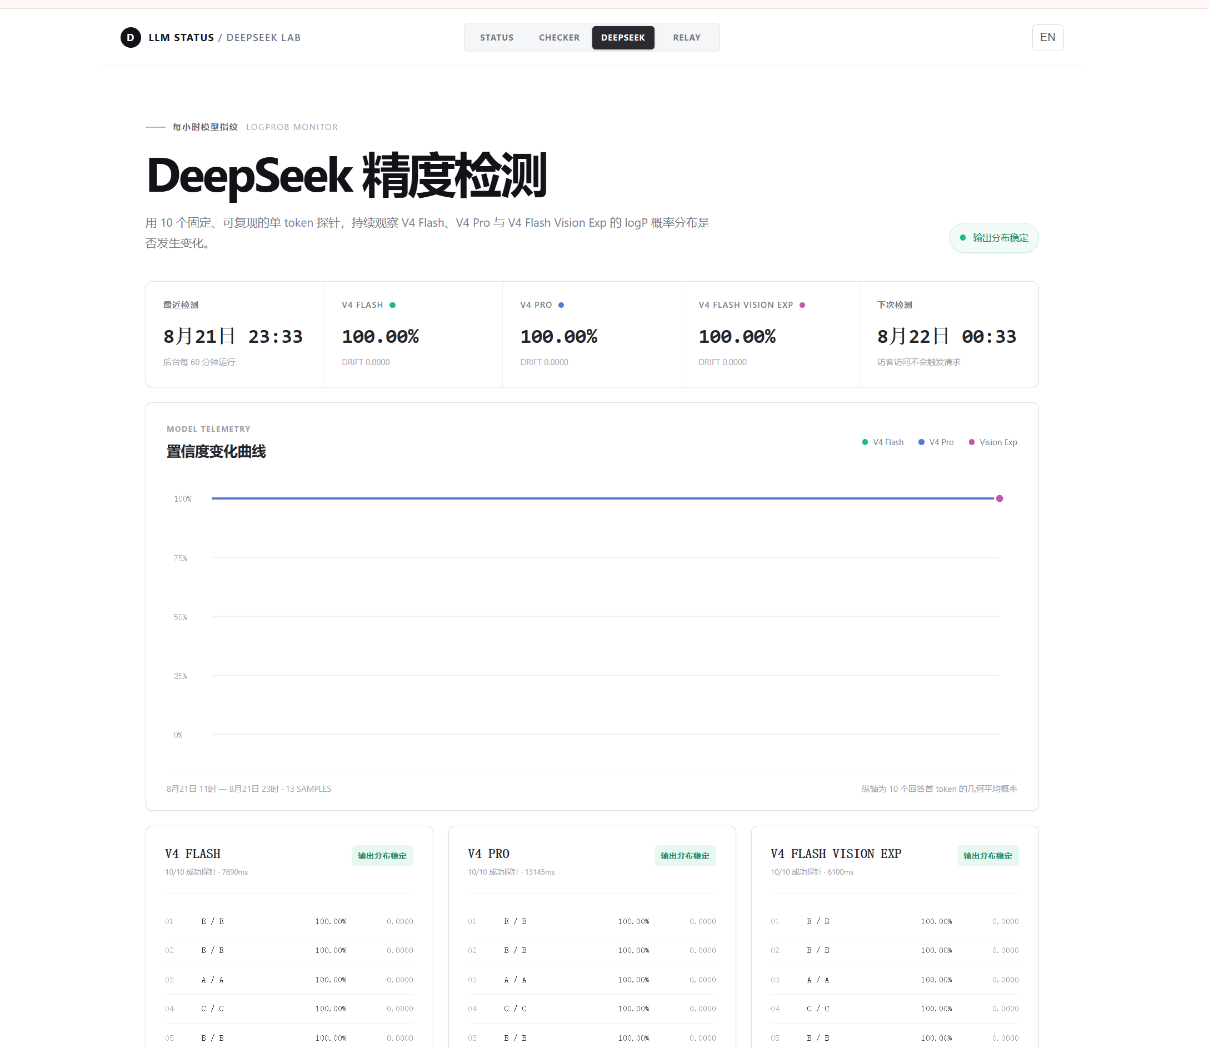Click row 02 B / B in V4 PRO card
This screenshot has width=1209, height=1048.
click(x=592, y=950)
